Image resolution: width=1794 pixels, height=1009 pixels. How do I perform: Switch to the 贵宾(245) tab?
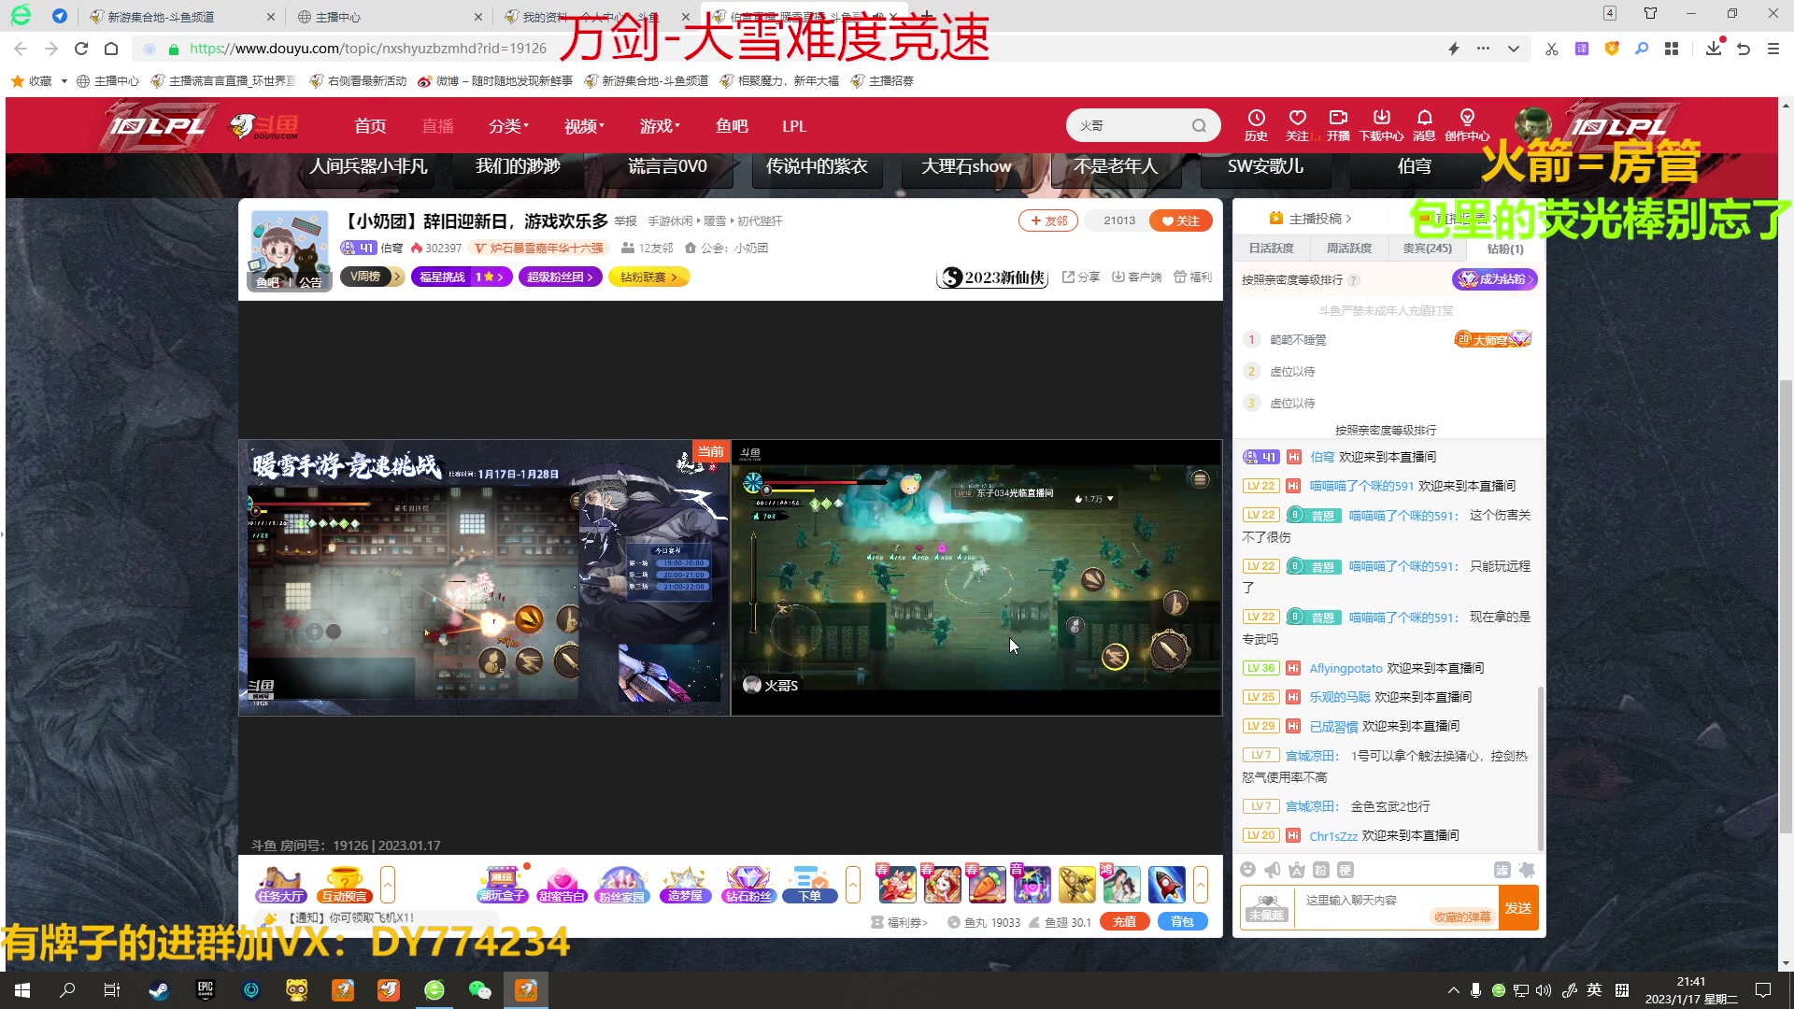(1428, 249)
